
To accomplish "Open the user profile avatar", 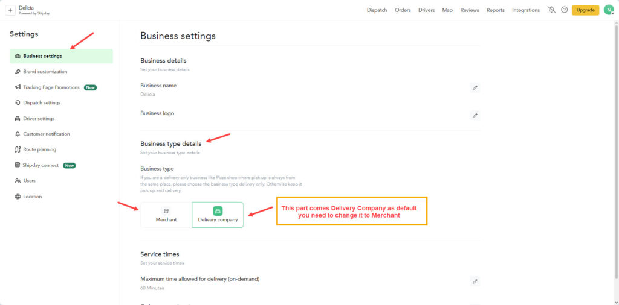I will (x=609, y=10).
